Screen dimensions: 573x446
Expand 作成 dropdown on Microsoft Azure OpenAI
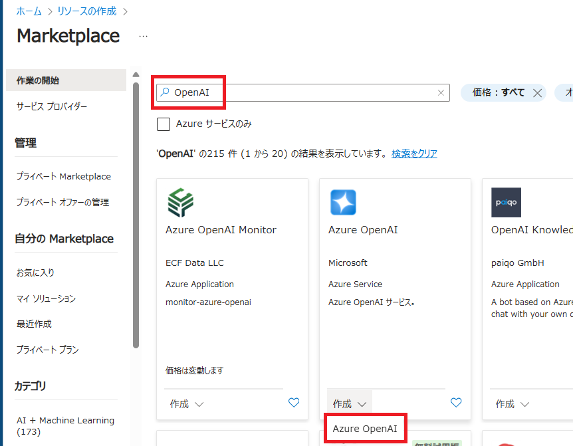(350, 404)
